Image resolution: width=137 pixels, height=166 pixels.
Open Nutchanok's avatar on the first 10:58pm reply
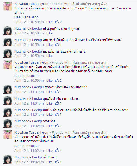click(8, 31)
